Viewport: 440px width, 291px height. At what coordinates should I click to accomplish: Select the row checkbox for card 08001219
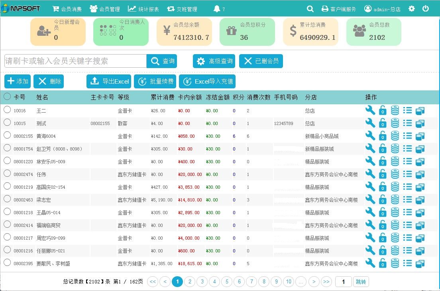coord(7,186)
